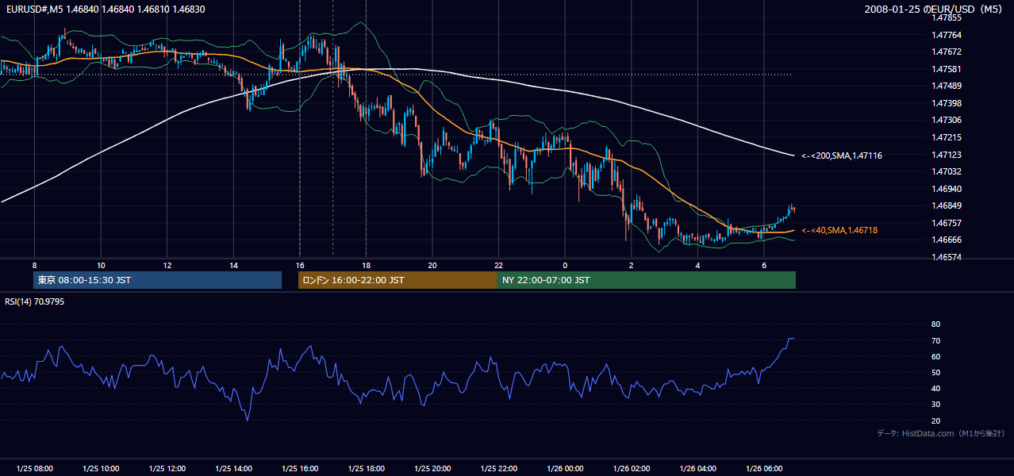This screenshot has height=476, width=1014.
Task: Click the 40 SMA 1.46718 line label
Action: [839, 230]
